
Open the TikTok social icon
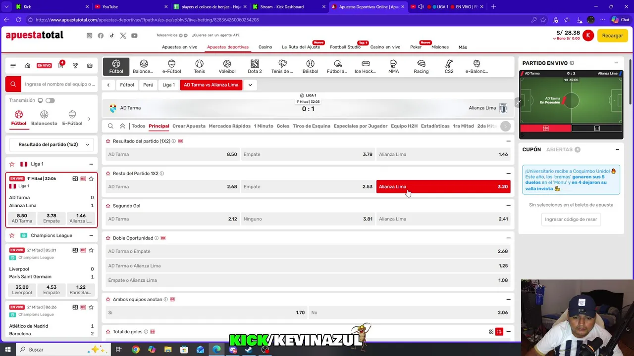point(112,36)
